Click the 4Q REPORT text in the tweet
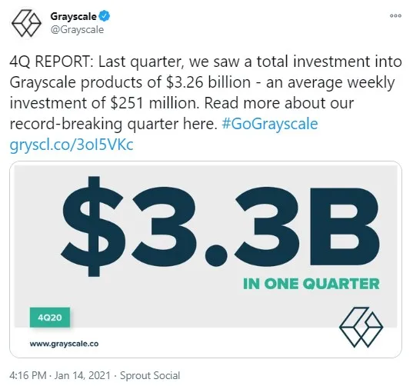The height and width of the screenshot is (386, 413). [51, 62]
